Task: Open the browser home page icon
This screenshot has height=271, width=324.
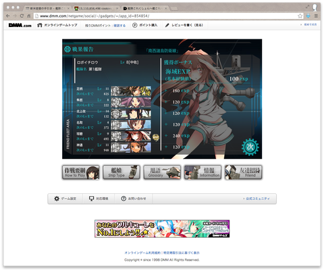Action: coord(28,16)
